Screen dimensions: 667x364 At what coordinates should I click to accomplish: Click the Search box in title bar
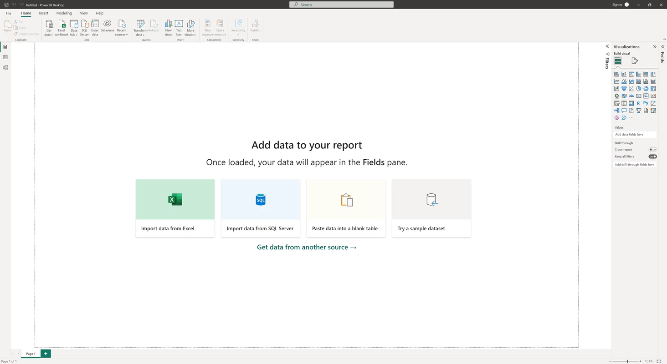[x=341, y=5]
